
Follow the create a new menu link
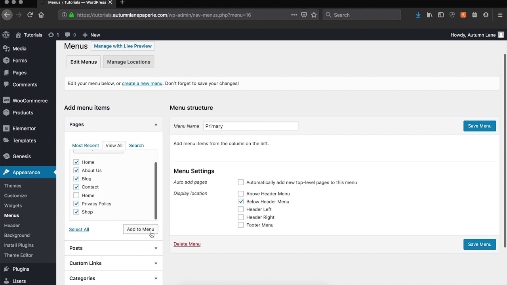tap(142, 83)
